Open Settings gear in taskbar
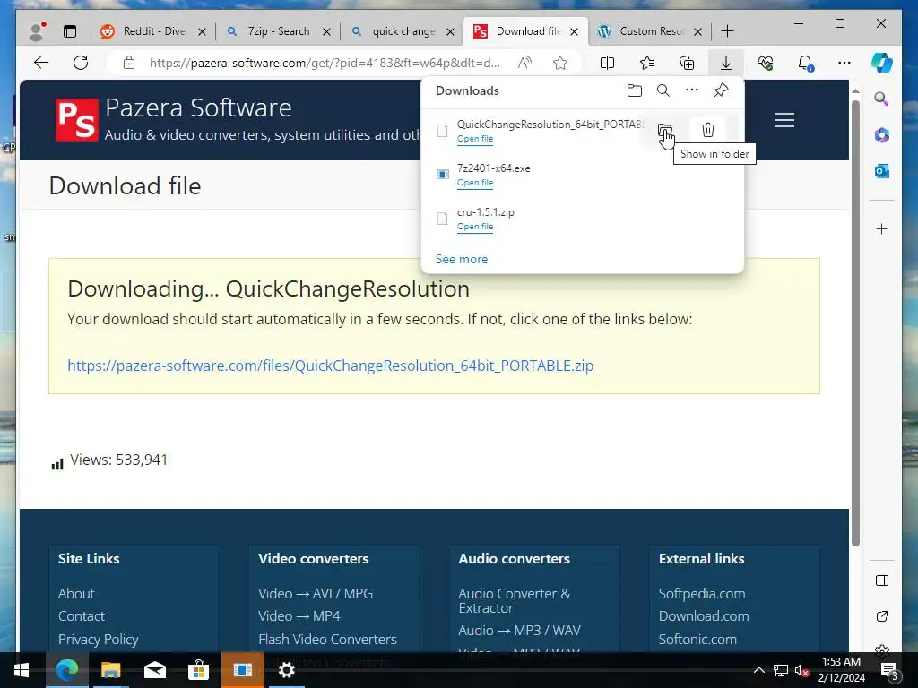Screen dimensions: 918x688 pos(286,670)
